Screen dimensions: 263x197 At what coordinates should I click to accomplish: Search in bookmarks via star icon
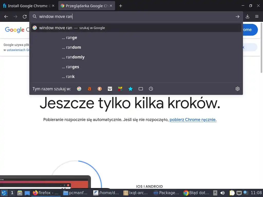(x=130, y=89)
